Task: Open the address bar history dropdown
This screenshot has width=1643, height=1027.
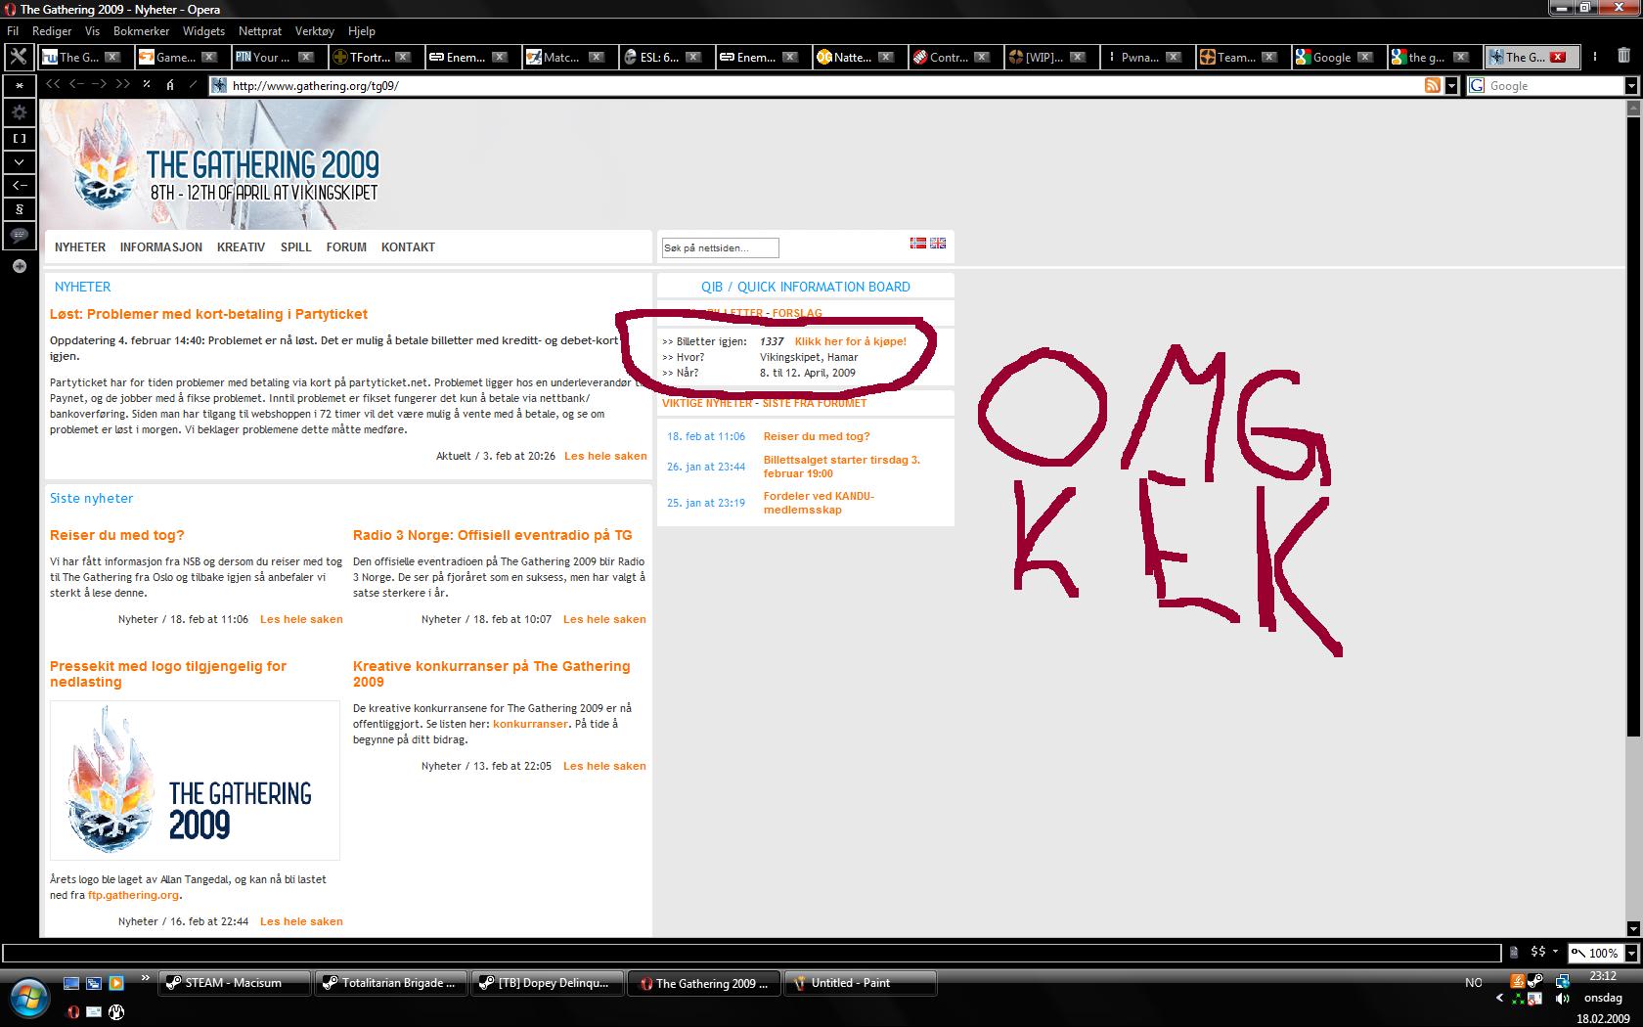Action: click(x=1451, y=86)
